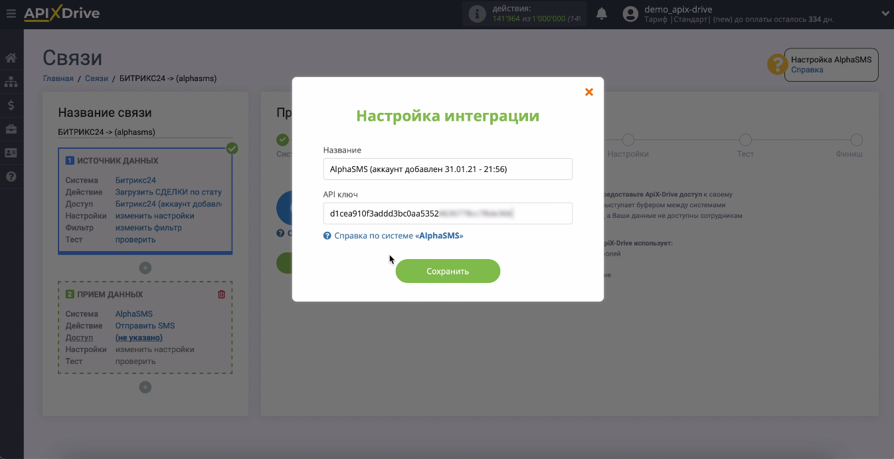The width and height of the screenshot is (894, 459).
Task: Click the actions info icon
Action: tap(477, 14)
